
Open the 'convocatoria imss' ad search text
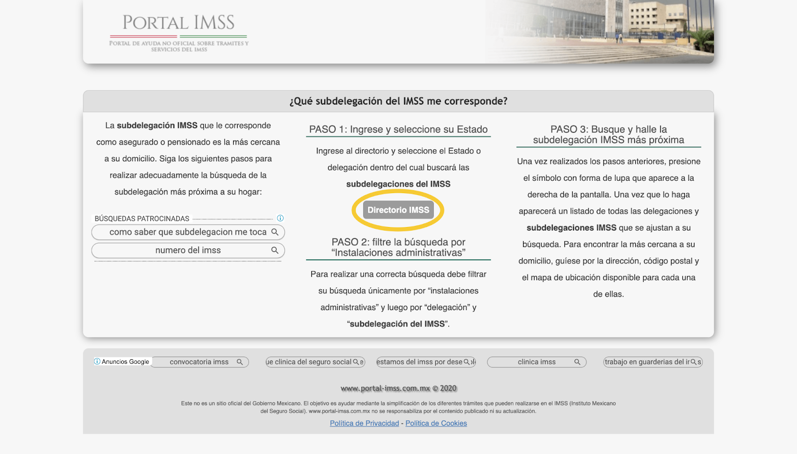pos(199,362)
